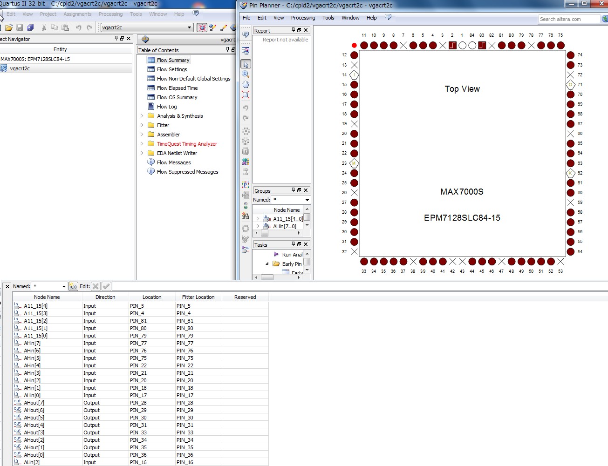Image resolution: width=608 pixels, height=466 pixels.
Task: Open Flow Elapsed Time report
Action: point(177,88)
